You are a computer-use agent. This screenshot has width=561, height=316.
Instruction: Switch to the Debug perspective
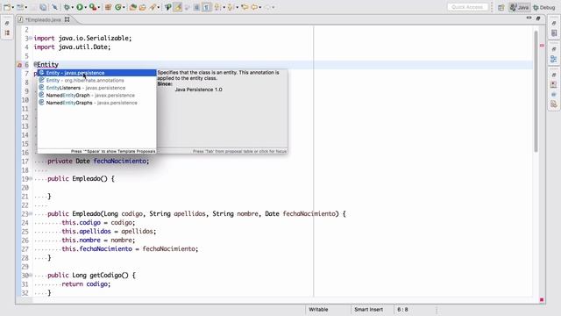point(544,7)
